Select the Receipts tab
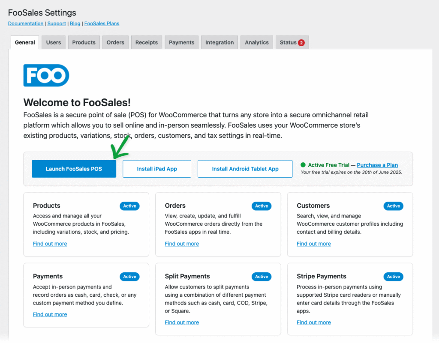 [x=147, y=42]
